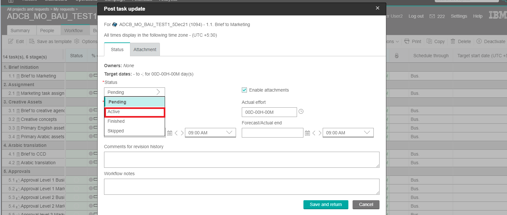
Task: Close the Post task update dialog
Action: pyautogui.click(x=378, y=8)
